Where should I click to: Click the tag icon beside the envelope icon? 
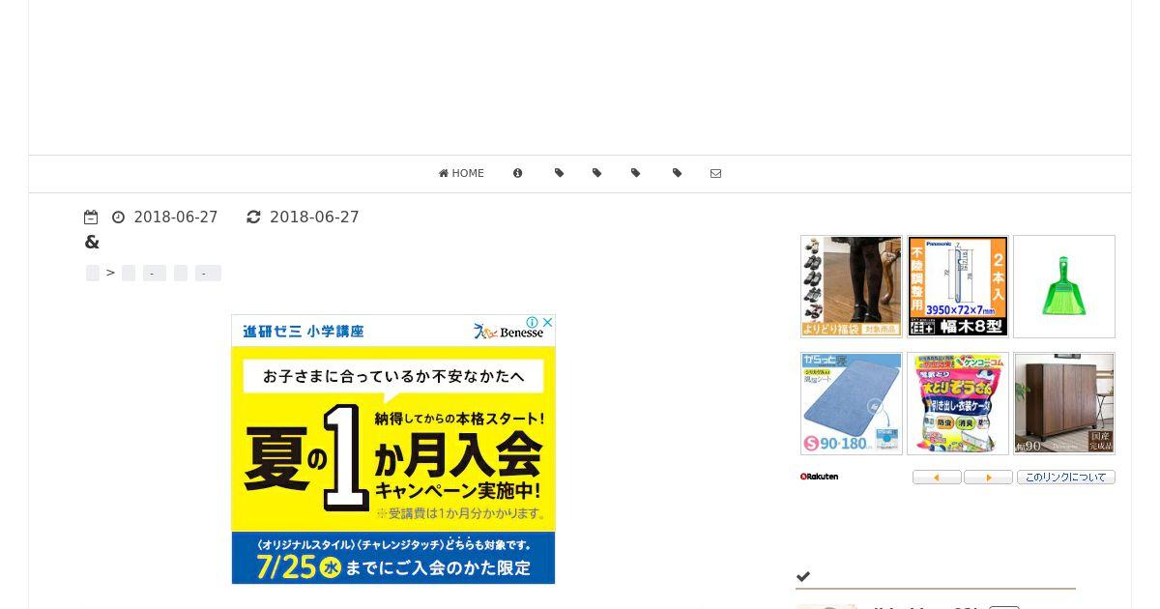point(677,174)
